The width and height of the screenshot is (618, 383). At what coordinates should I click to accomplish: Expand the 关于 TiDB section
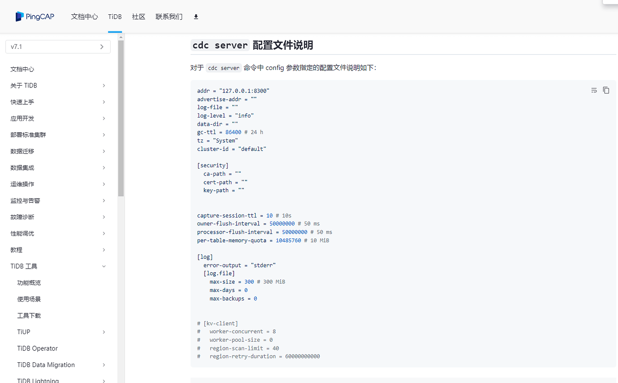click(x=103, y=86)
